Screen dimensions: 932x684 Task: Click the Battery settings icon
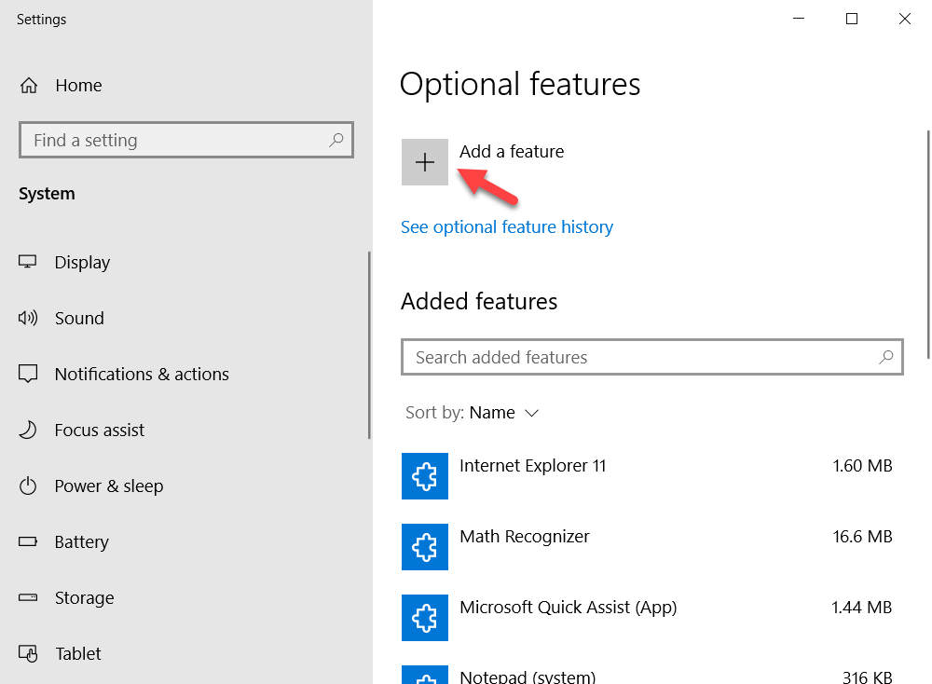click(x=29, y=541)
